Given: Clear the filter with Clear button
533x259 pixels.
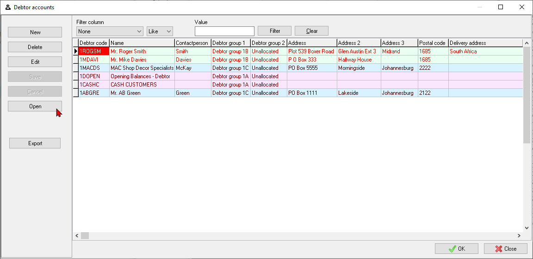Looking at the screenshot, I should pos(311,31).
